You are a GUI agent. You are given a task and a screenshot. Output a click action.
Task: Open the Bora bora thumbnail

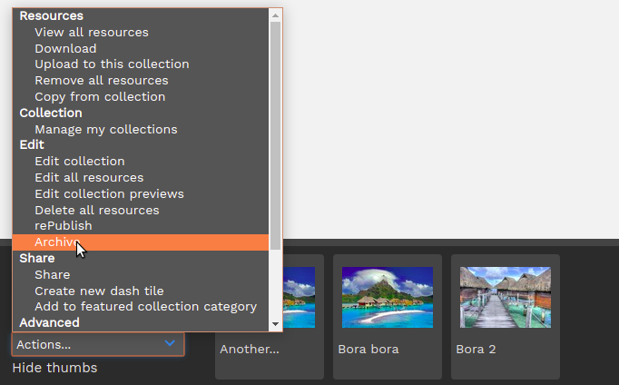pyautogui.click(x=388, y=297)
